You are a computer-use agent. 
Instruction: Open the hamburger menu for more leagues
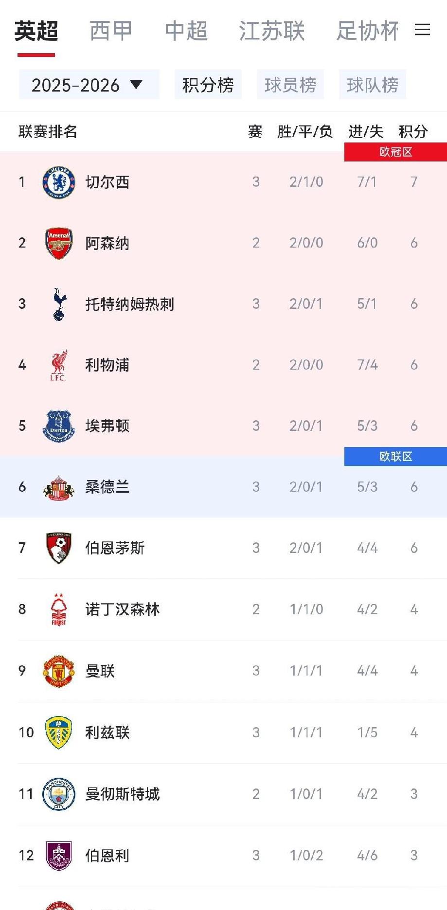pos(422,30)
